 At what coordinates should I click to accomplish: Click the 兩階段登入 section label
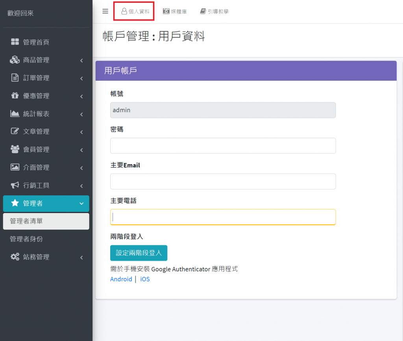126,236
